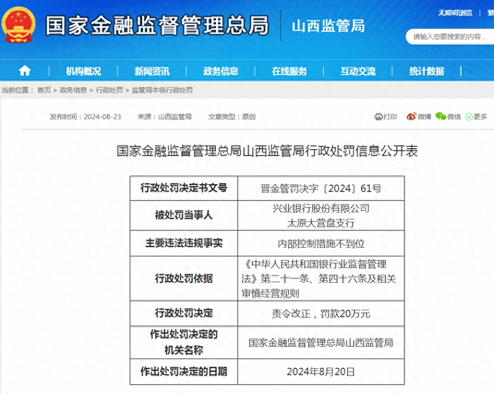
Task: Share the article via the Weibo icon
Action: (x=419, y=116)
